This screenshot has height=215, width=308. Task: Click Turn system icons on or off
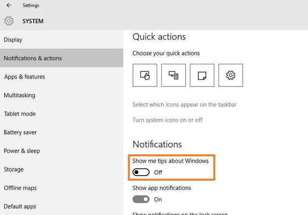coord(167,120)
